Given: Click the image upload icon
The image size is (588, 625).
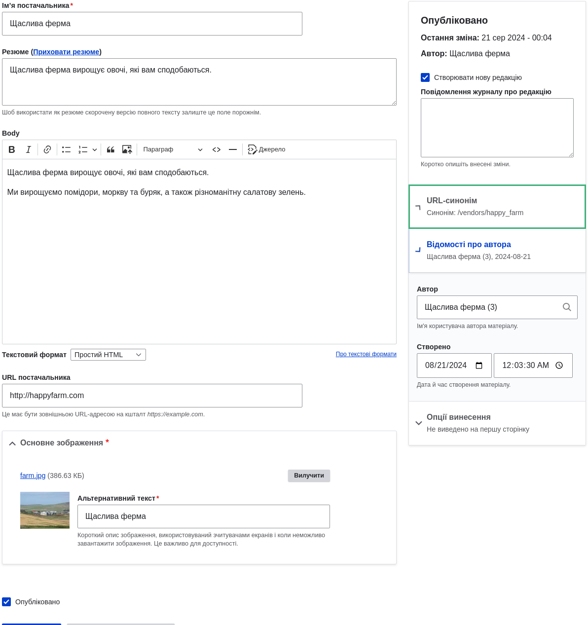Looking at the screenshot, I should [127, 149].
